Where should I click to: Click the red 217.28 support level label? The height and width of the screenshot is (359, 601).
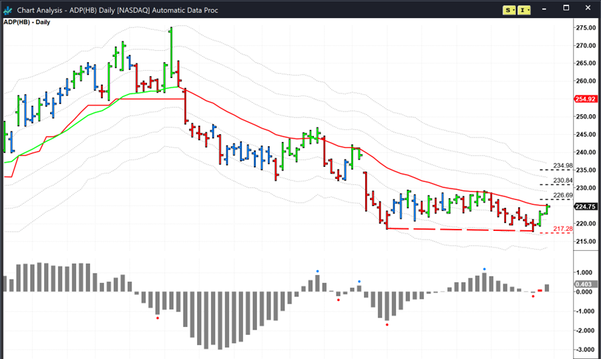pyautogui.click(x=563, y=229)
